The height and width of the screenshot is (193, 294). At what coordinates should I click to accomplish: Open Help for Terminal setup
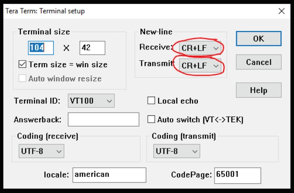(259, 90)
